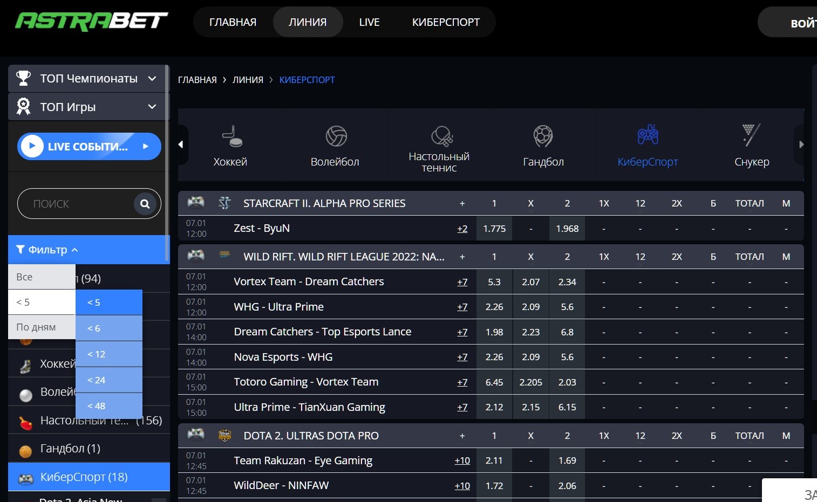Open +7 markets for Vortex Team - Dream Catchers
817x502 pixels.
[462, 282]
